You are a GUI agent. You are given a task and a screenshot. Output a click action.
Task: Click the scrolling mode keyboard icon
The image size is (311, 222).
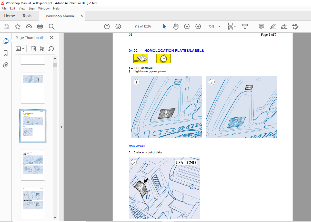pyautogui.click(x=245, y=26)
